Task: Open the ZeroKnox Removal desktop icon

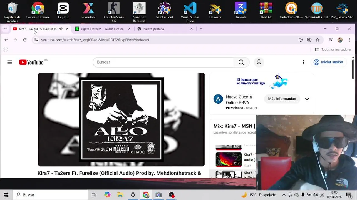Action: tap(139, 12)
